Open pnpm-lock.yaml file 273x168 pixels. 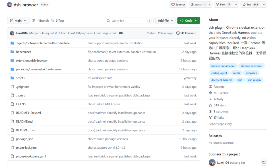coord(27,148)
